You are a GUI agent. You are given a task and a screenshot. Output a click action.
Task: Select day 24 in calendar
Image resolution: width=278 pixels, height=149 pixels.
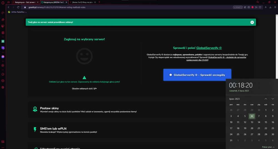[x=231, y=134]
